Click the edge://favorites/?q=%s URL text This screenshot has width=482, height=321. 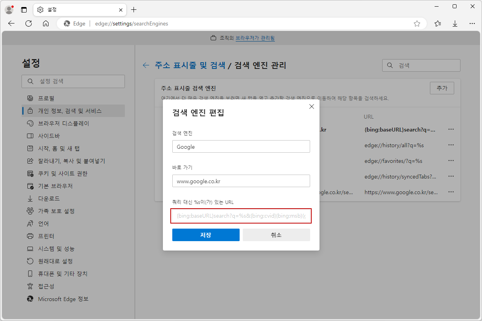click(394, 160)
